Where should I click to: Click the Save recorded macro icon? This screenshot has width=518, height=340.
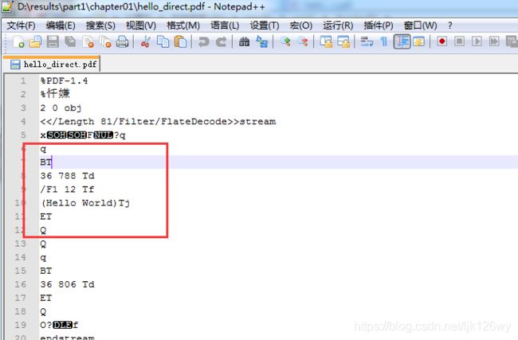point(512,42)
